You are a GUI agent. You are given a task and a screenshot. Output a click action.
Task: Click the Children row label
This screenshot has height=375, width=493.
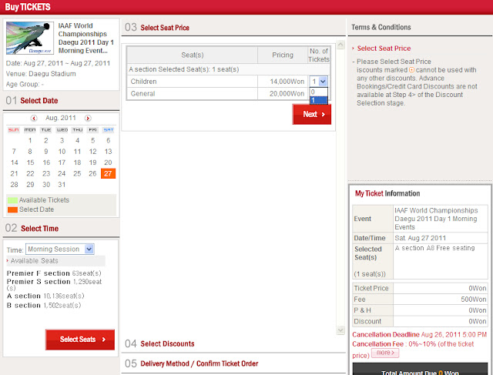pos(143,82)
